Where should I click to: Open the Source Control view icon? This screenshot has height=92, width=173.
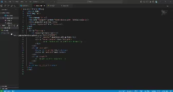point(8,6)
